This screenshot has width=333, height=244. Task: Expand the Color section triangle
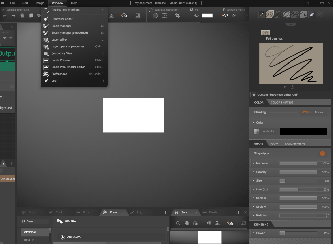[253, 123]
